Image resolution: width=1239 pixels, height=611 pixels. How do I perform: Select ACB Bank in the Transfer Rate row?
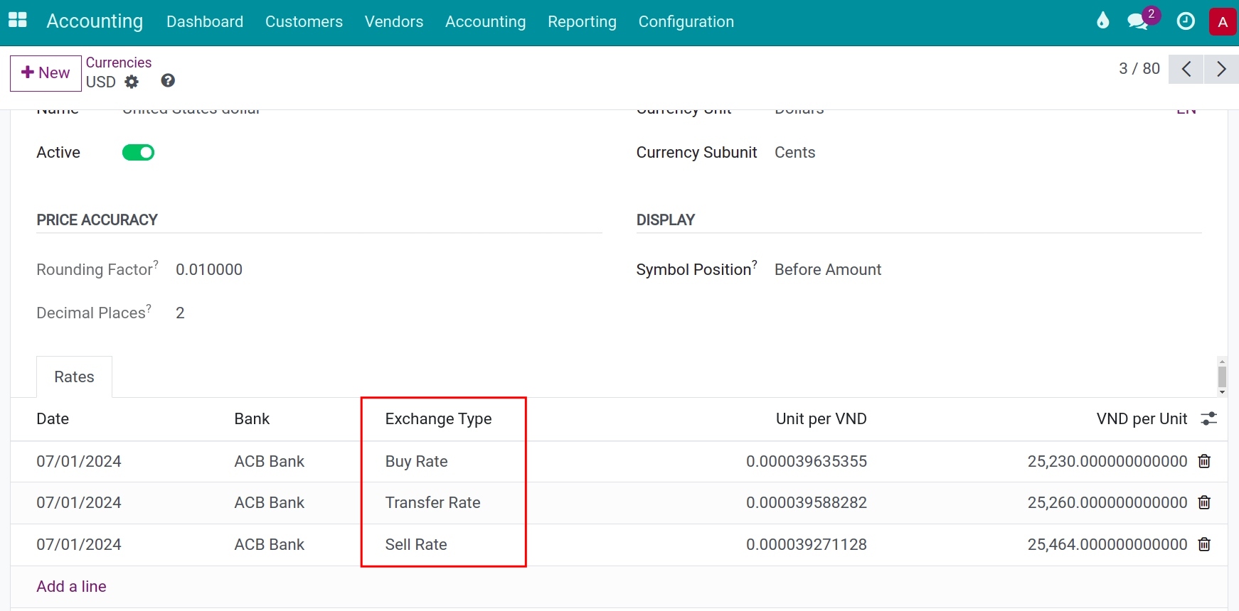pos(269,502)
